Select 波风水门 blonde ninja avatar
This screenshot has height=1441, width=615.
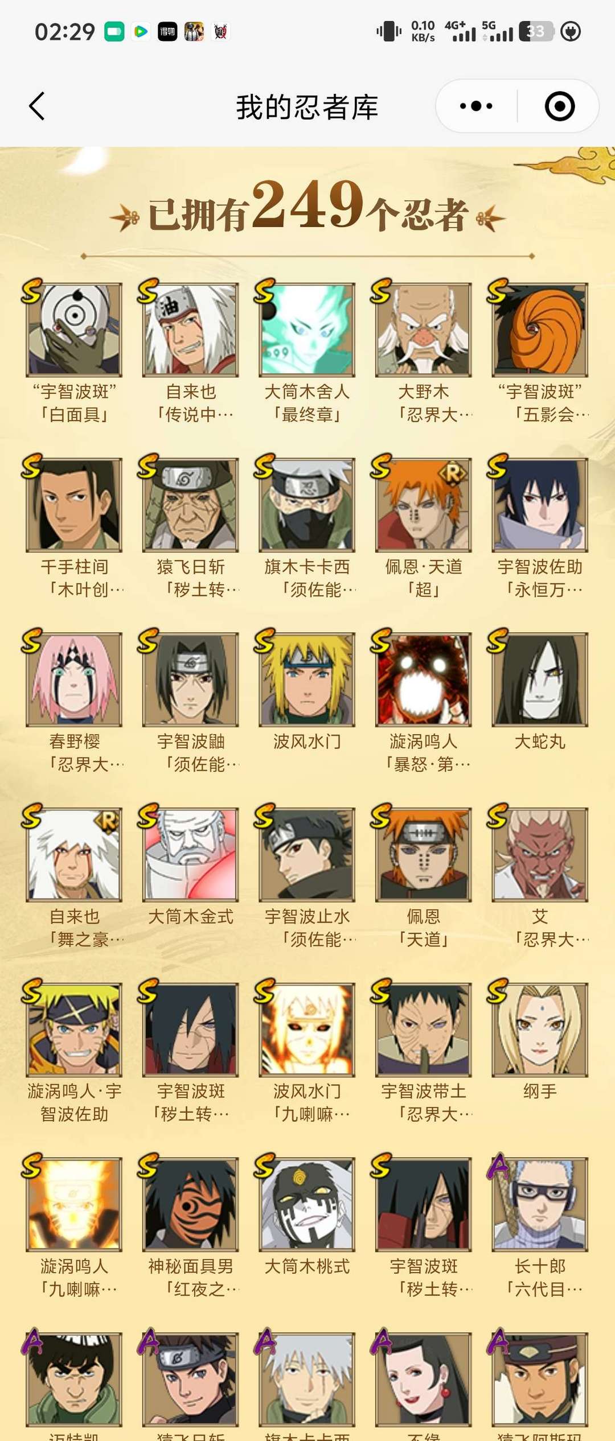pyautogui.click(x=307, y=680)
